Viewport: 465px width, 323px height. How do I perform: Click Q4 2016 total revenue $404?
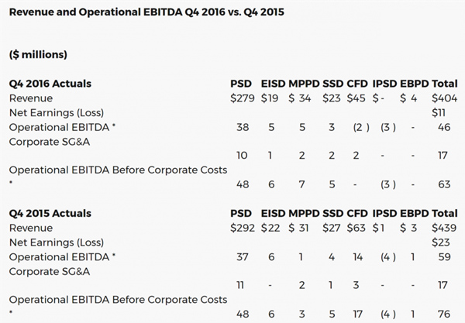click(x=444, y=98)
